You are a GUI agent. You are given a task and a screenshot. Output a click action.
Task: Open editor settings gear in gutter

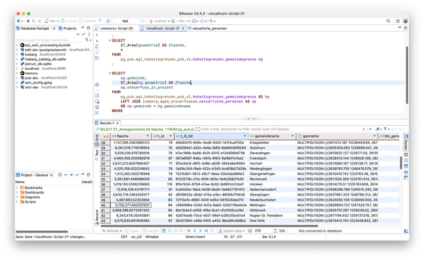coord(97,84)
